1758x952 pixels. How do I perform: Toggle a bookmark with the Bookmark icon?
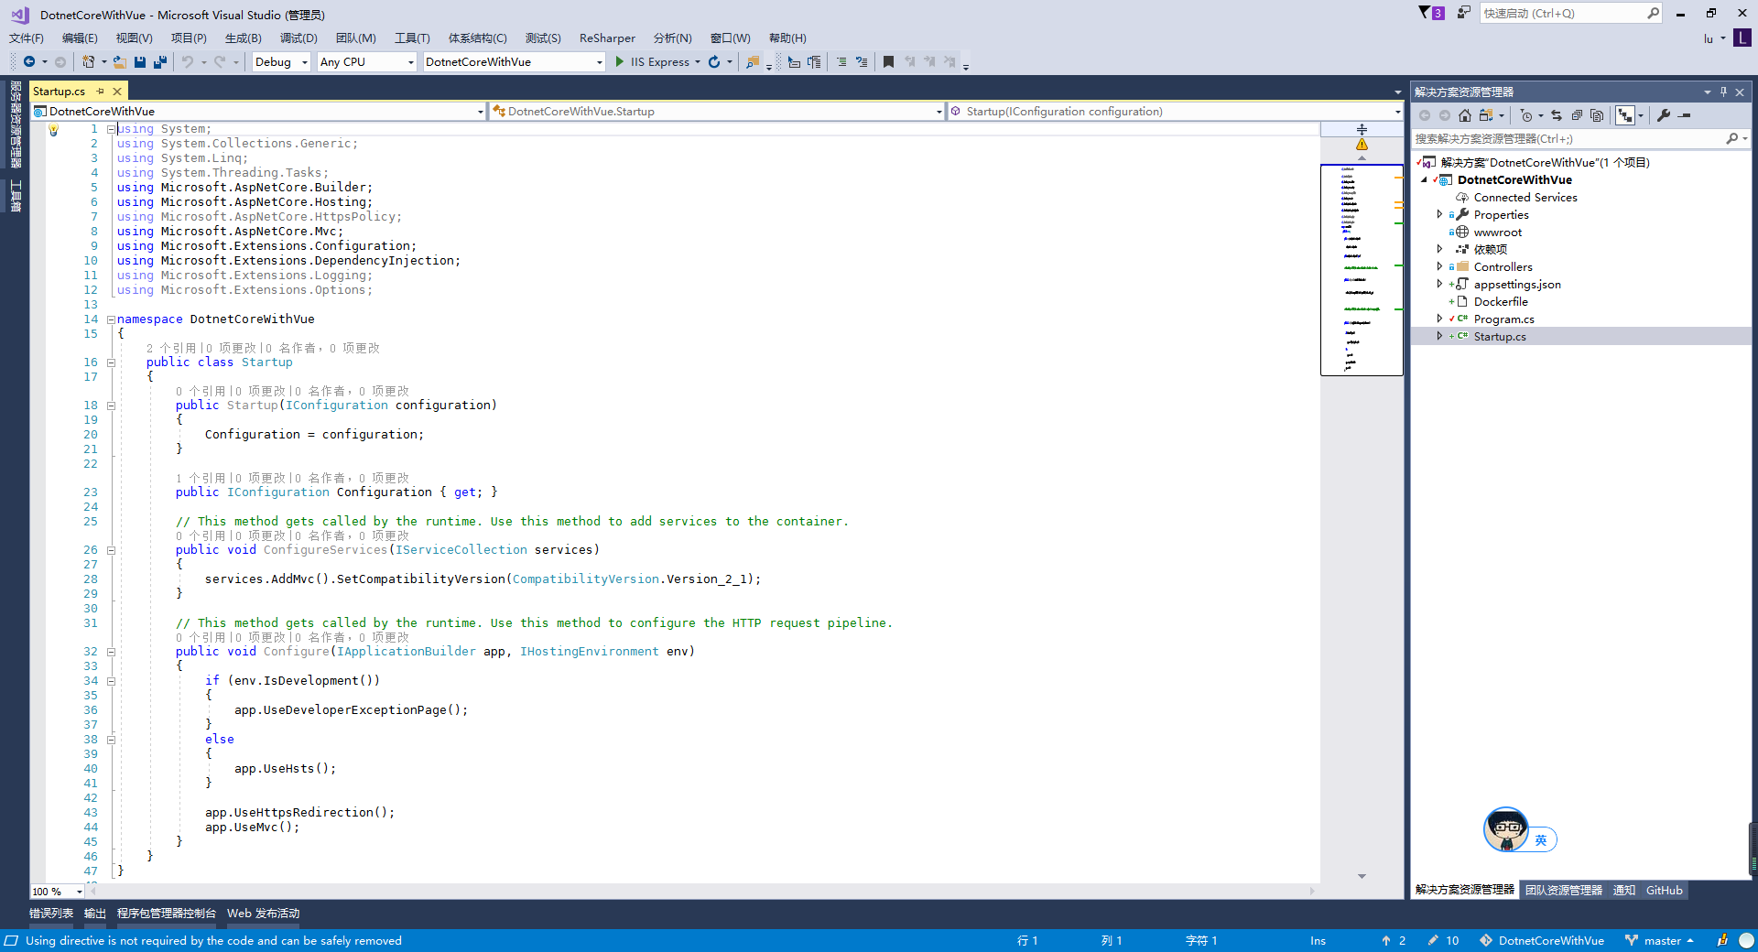[x=888, y=61]
